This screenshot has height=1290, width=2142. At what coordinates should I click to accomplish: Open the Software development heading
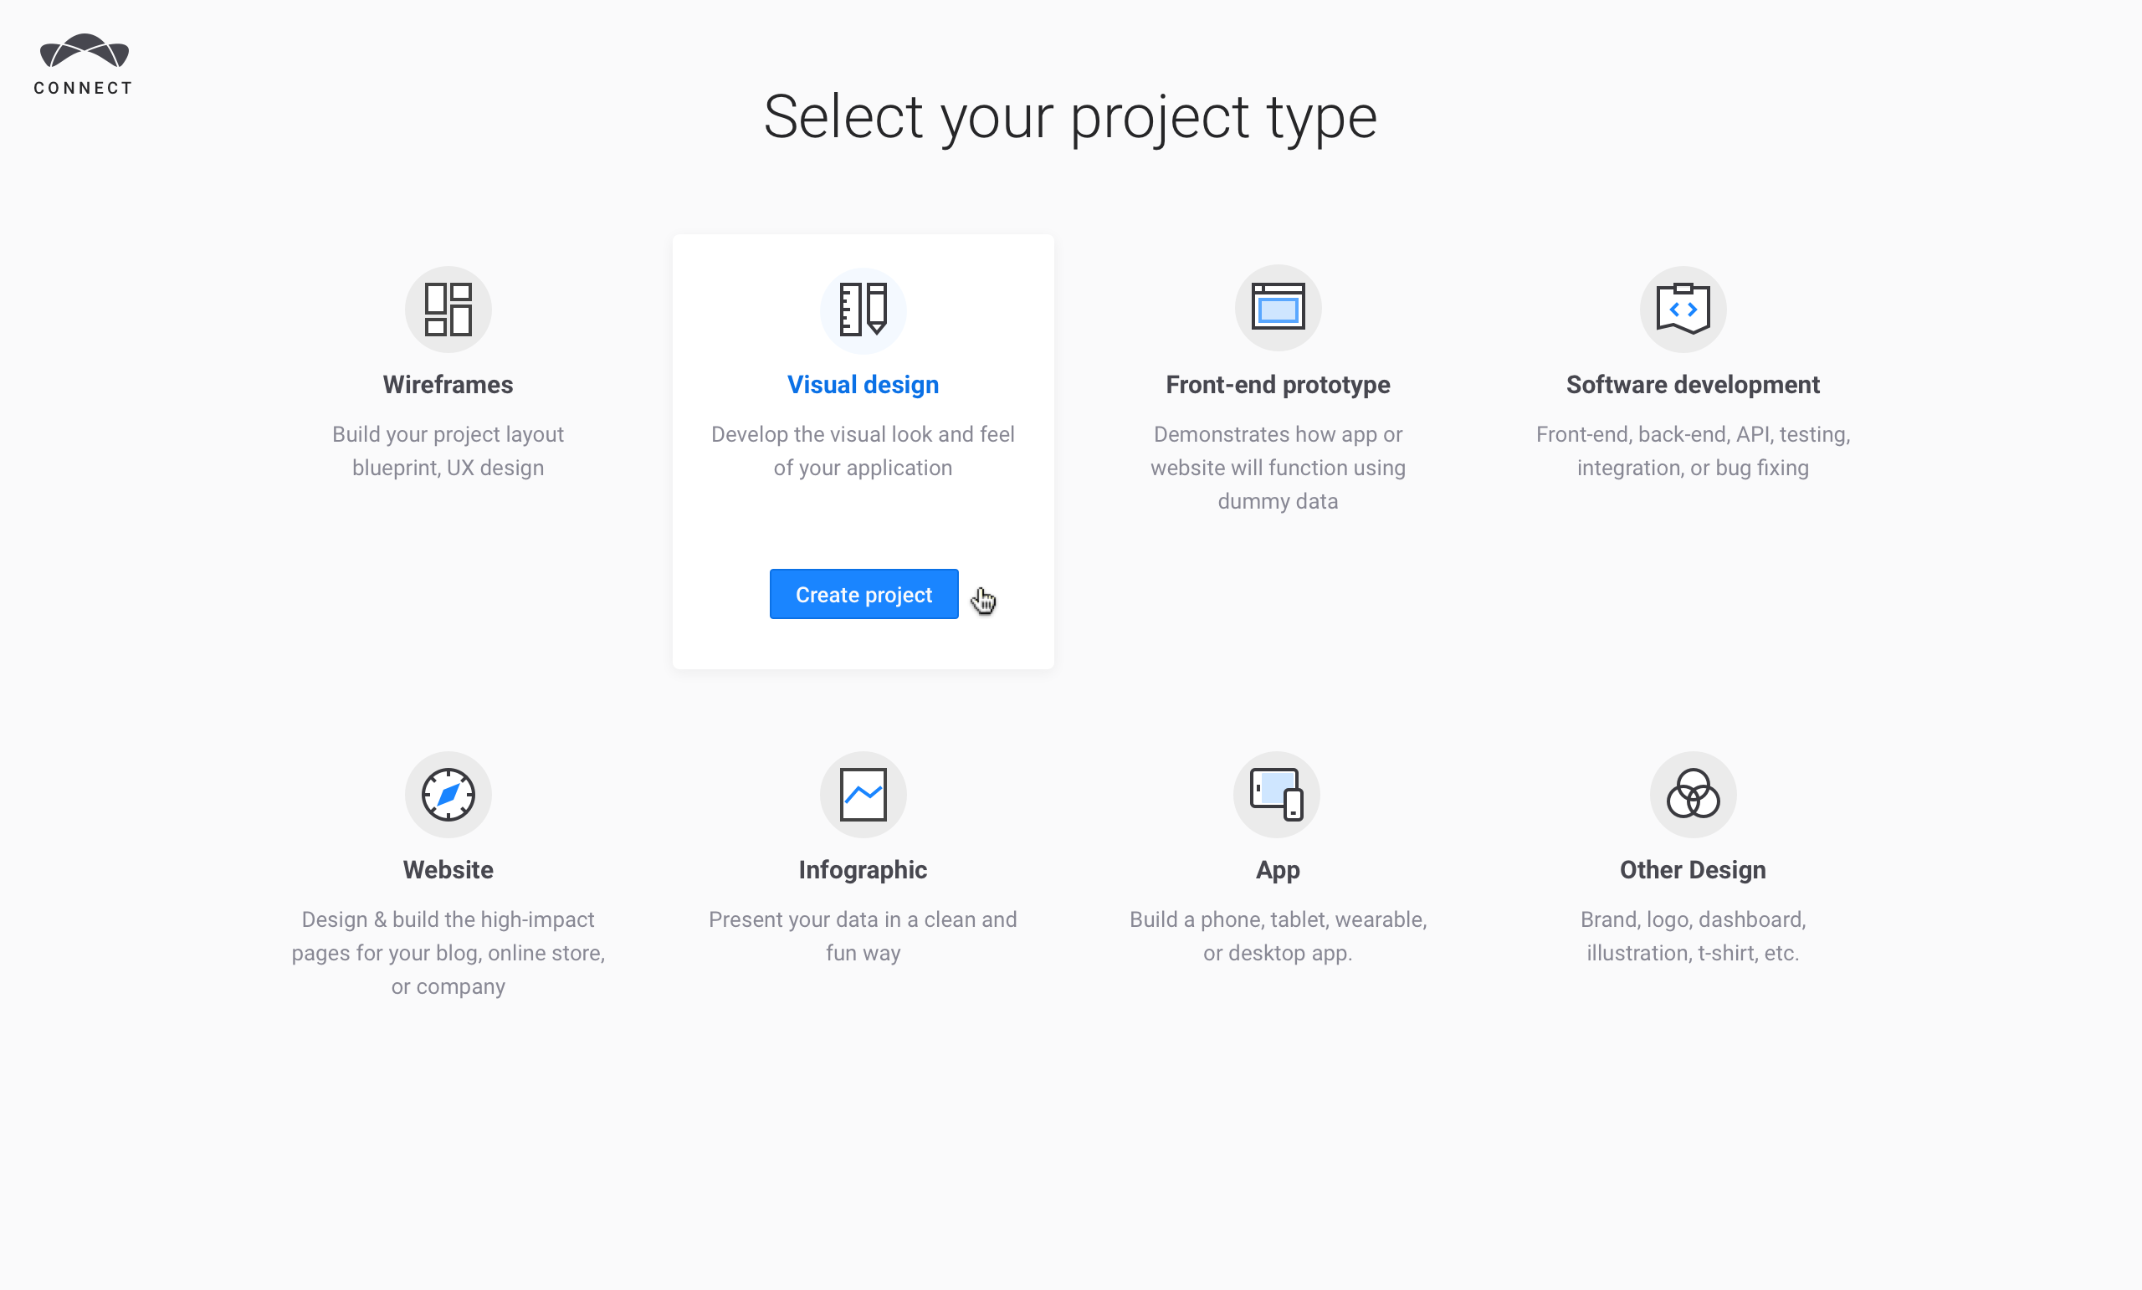pos(1692,384)
